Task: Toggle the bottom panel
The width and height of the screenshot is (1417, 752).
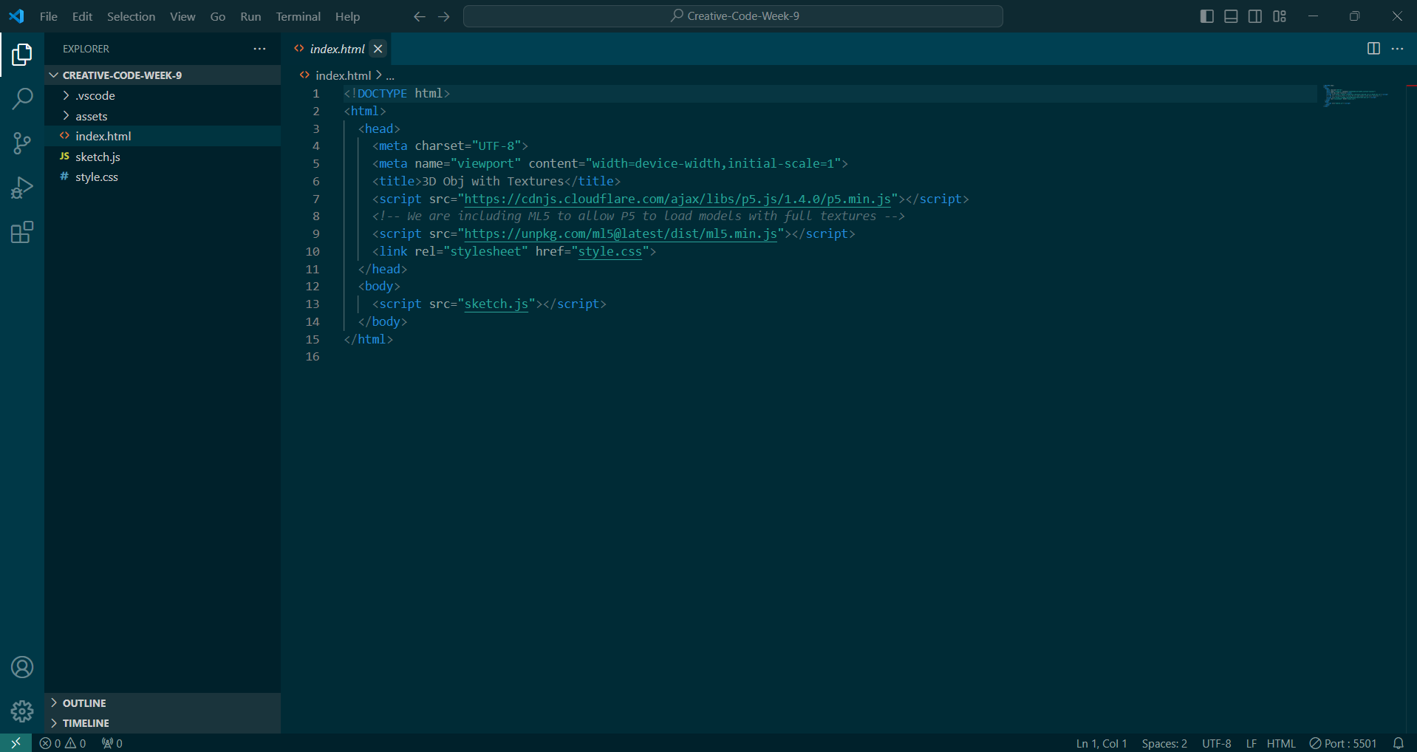Action: [1230, 16]
